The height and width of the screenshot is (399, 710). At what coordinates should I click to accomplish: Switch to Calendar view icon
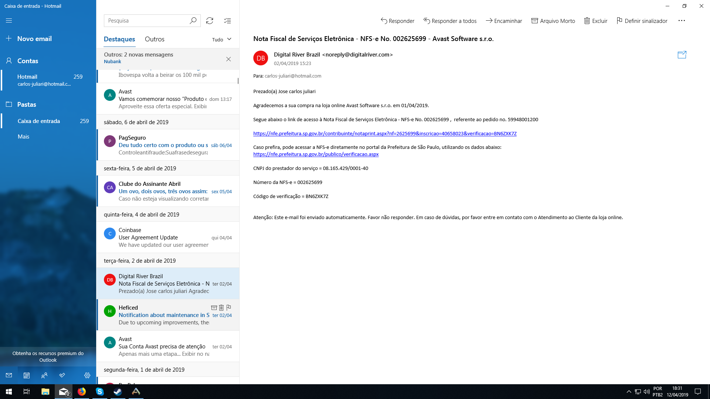point(27,375)
